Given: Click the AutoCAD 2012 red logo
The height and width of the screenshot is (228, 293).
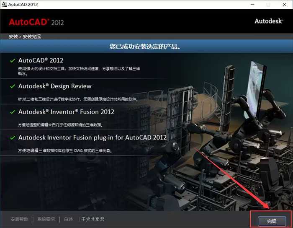Looking at the screenshot, I should pyautogui.click(x=36, y=22).
